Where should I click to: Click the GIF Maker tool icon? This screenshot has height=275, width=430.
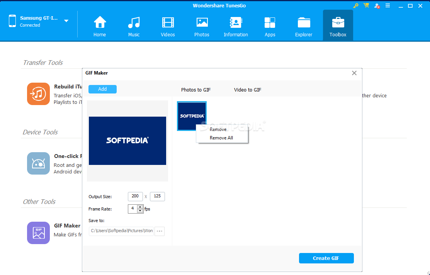(x=38, y=233)
